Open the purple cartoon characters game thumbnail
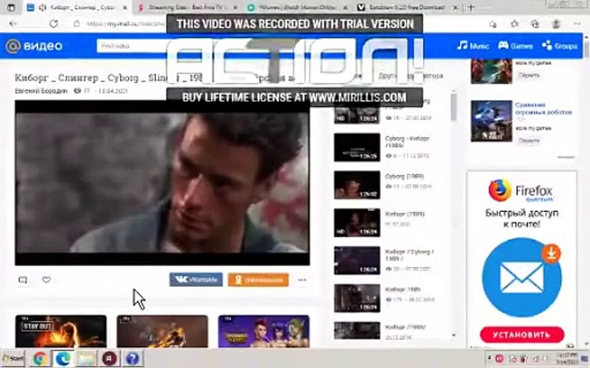This screenshot has height=368, width=590. tap(264, 331)
